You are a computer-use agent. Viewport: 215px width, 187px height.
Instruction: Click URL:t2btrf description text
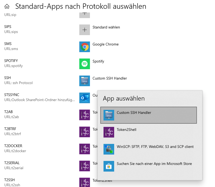coord(13,134)
